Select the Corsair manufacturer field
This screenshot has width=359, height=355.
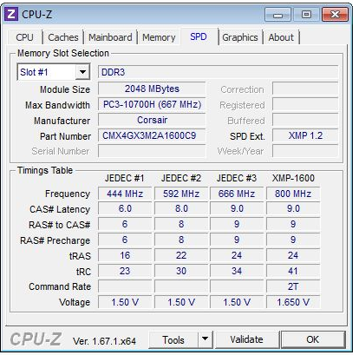[152, 120]
